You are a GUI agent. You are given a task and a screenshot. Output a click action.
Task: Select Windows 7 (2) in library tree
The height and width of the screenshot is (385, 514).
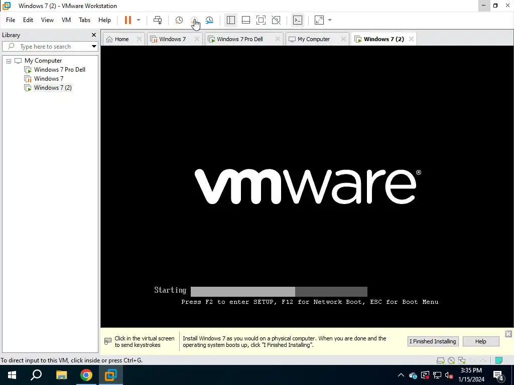pyautogui.click(x=53, y=87)
